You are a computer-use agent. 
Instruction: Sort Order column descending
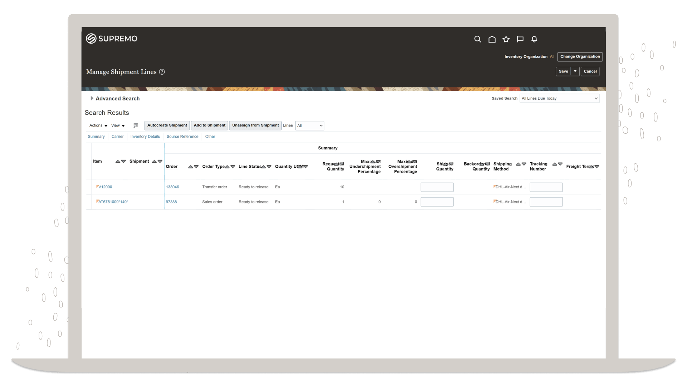point(196,167)
